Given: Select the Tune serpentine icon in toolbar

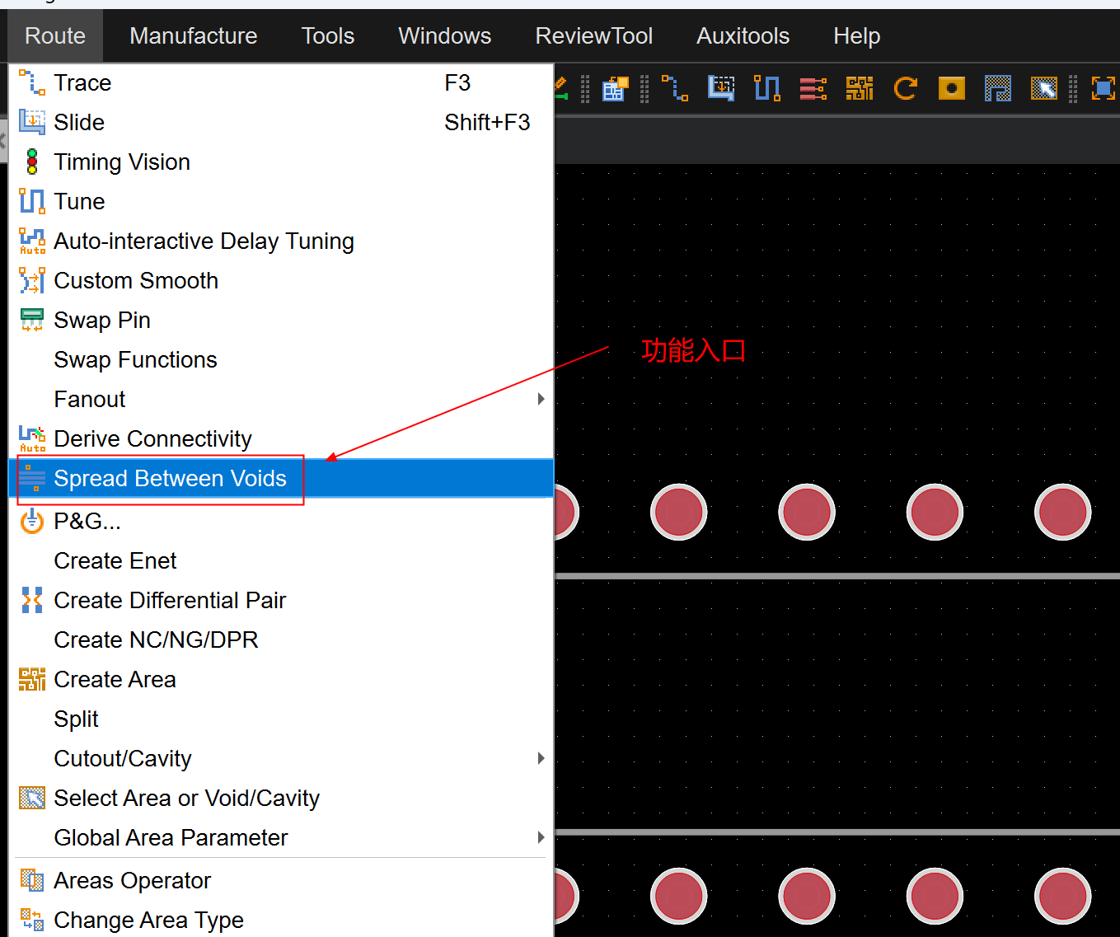Looking at the screenshot, I should tap(766, 88).
